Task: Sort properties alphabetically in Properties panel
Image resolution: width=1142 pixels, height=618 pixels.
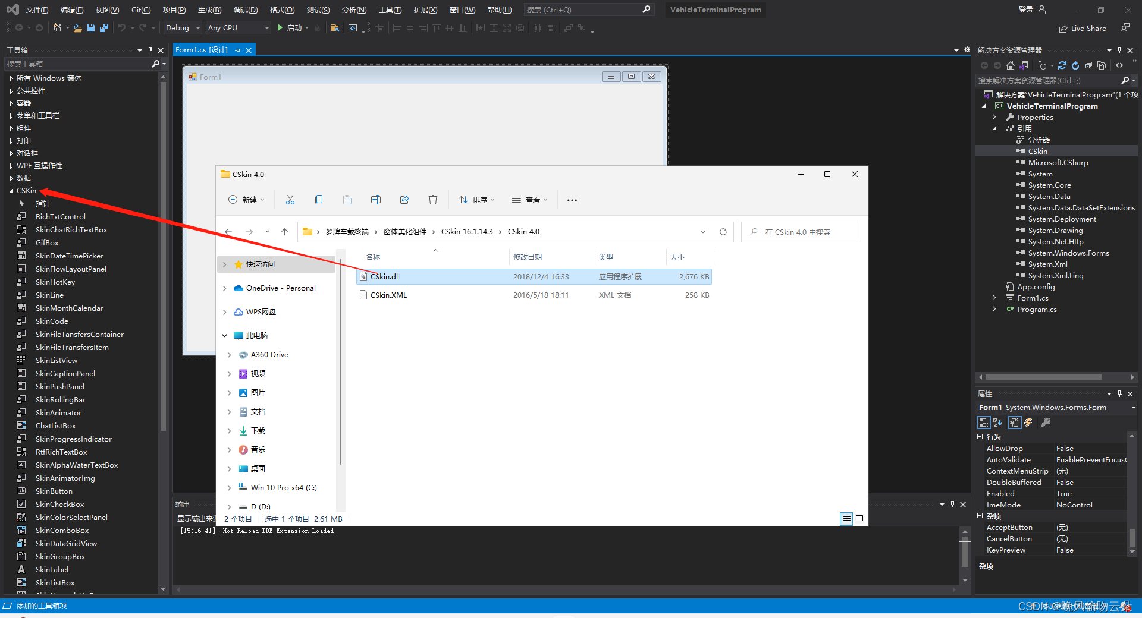Action: pos(997,422)
